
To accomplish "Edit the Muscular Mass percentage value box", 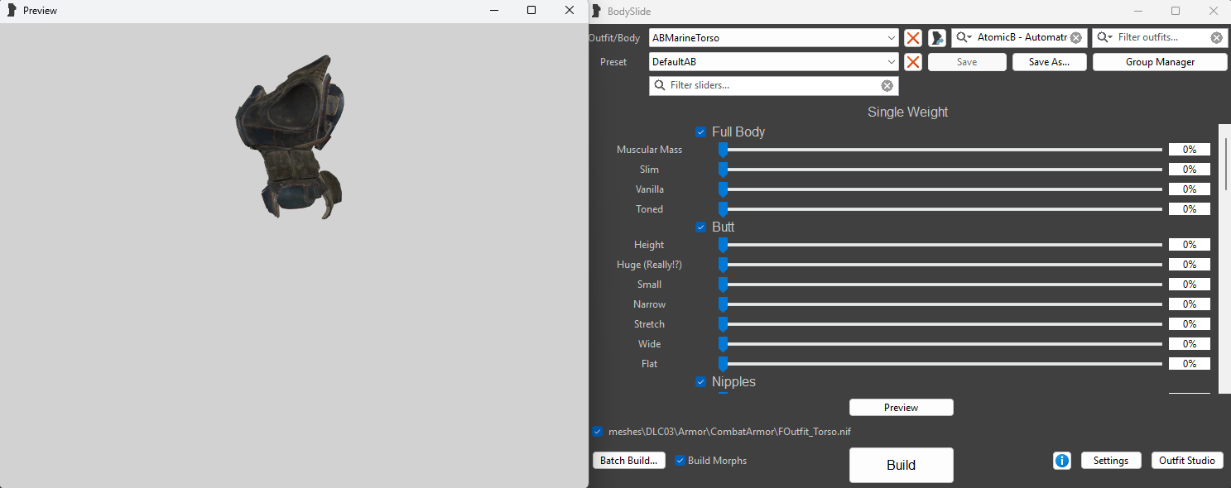I will [x=1189, y=150].
